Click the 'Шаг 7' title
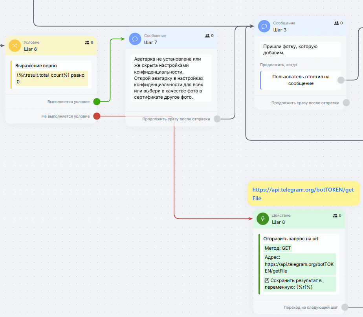Image resolution: width=363 pixels, height=317 pixels. click(150, 42)
